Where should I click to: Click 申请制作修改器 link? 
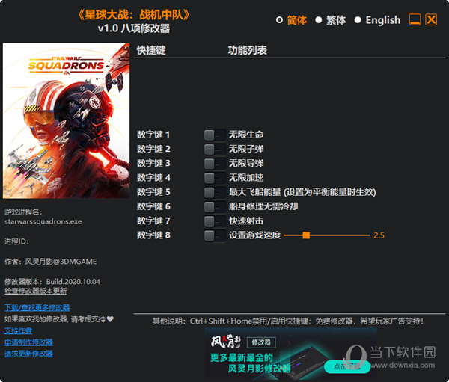28,342
